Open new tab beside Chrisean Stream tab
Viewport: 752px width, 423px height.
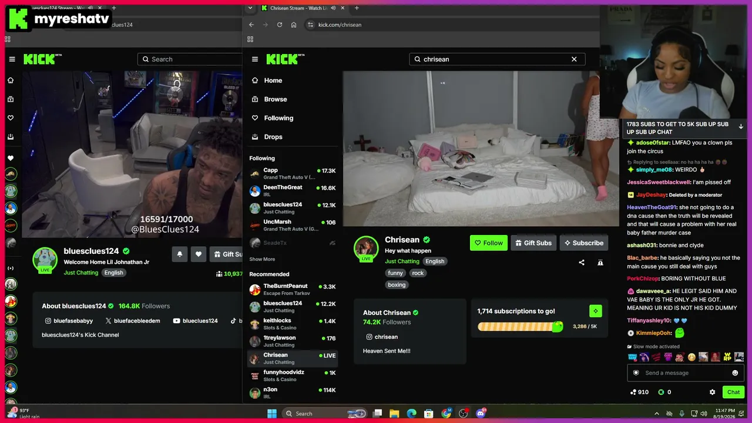tap(357, 8)
